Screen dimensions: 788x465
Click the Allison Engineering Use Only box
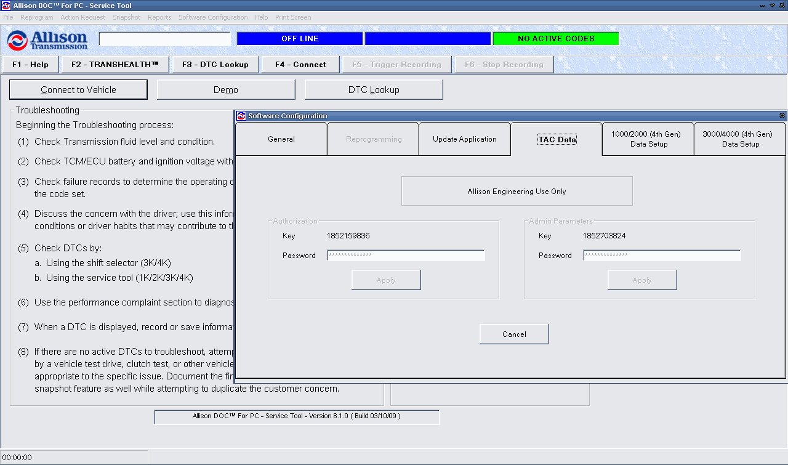pyautogui.click(x=517, y=191)
